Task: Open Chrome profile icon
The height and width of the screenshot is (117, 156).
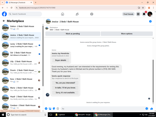Action: click(x=149, y=8)
